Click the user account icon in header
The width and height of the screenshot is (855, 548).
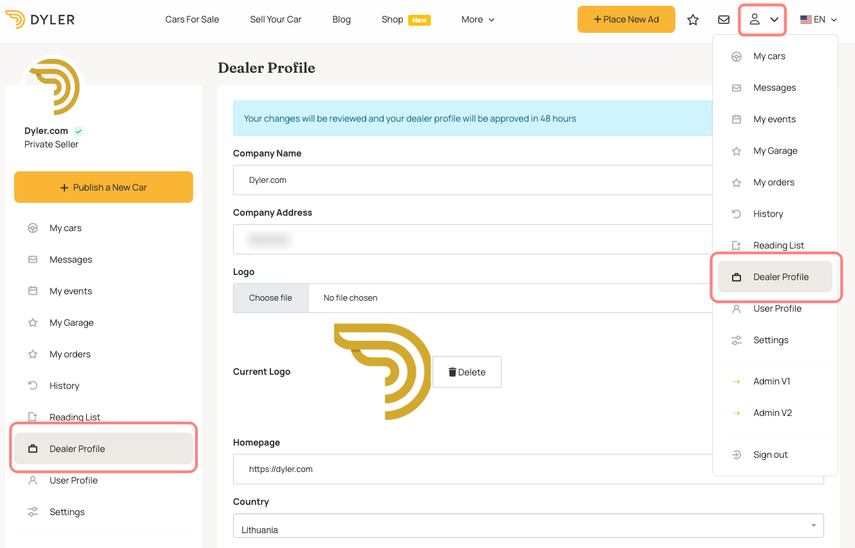click(x=755, y=19)
